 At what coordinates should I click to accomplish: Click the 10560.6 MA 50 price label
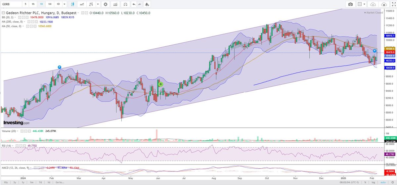tap(389, 49)
